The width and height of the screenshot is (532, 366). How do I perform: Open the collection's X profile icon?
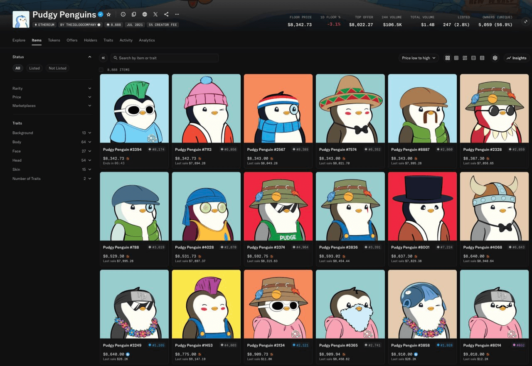pos(155,15)
